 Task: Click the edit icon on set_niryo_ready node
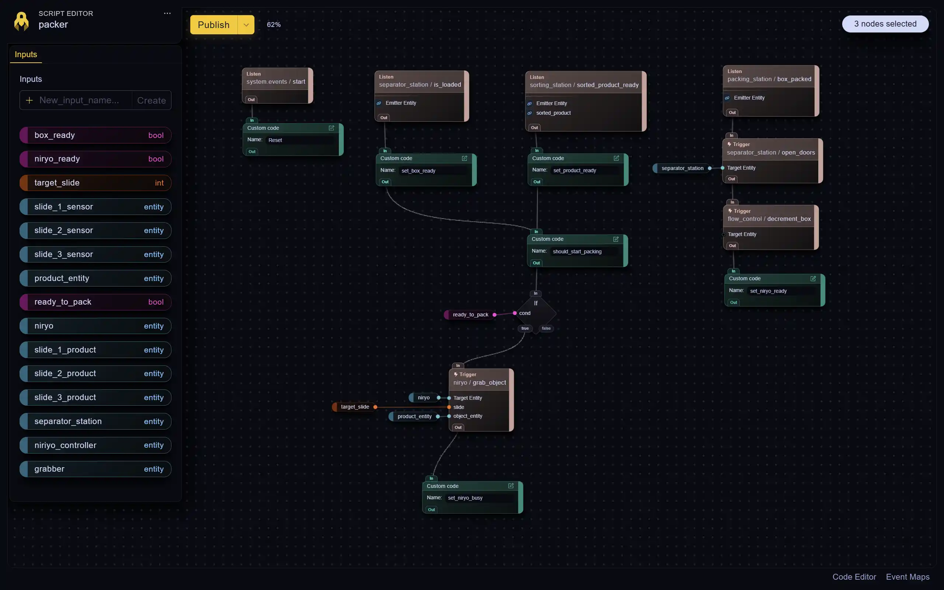[813, 278]
